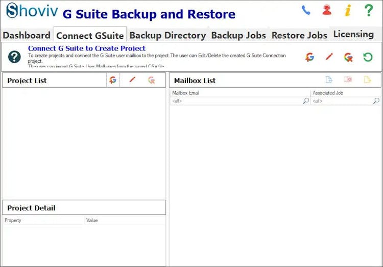Open the Restore Jobs tab

[299, 35]
